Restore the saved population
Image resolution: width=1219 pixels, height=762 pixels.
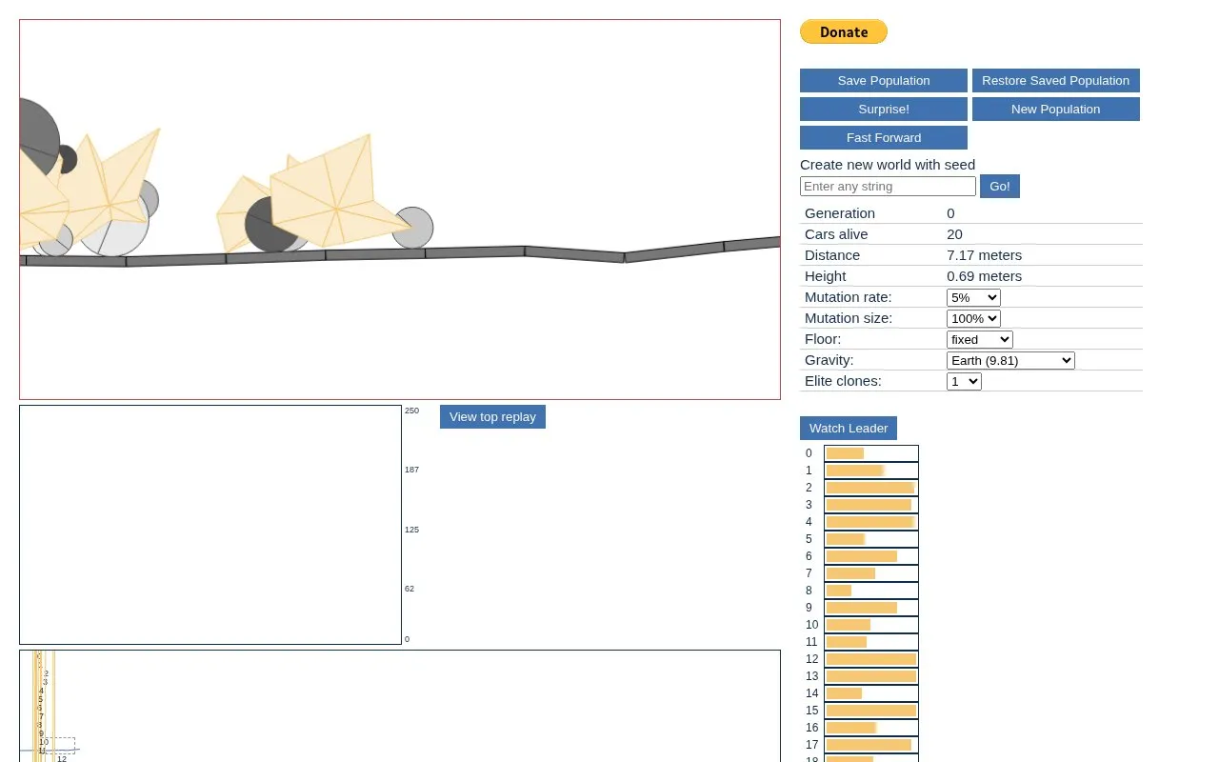point(1056,81)
